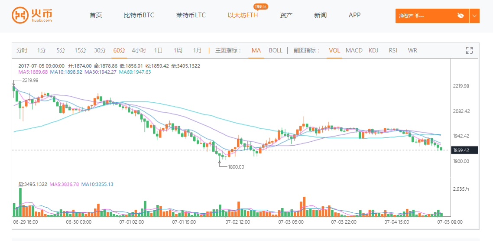
Task: Go to 比特币BTC market
Action: (x=139, y=15)
